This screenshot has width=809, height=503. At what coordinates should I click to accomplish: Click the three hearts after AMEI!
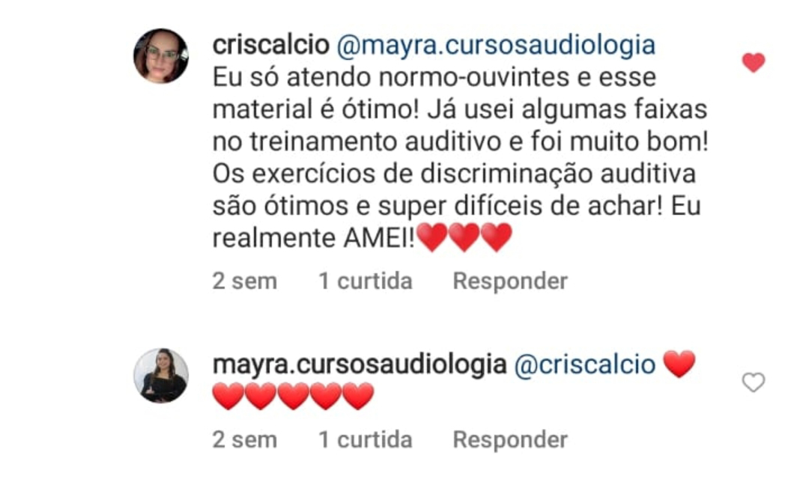pyautogui.click(x=464, y=237)
